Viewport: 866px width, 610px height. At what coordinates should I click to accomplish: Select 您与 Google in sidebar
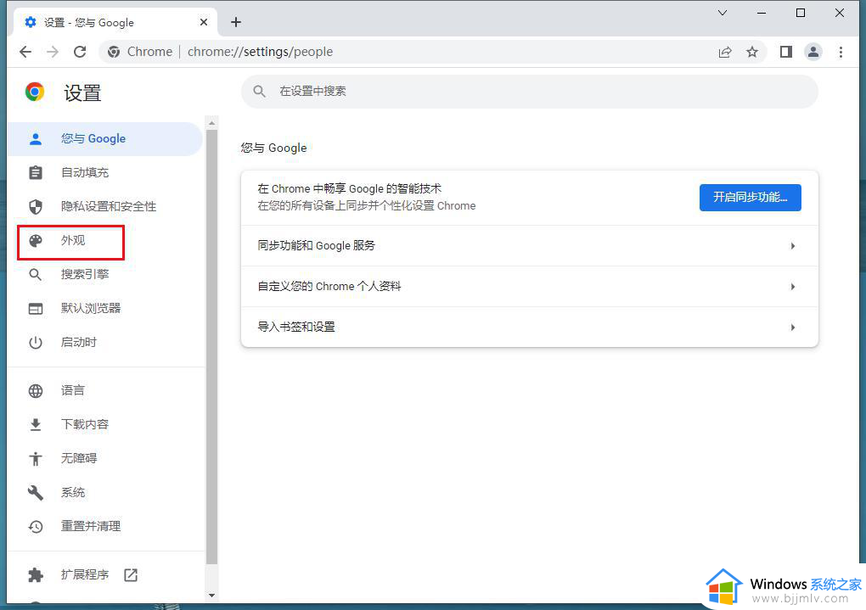click(x=105, y=138)
